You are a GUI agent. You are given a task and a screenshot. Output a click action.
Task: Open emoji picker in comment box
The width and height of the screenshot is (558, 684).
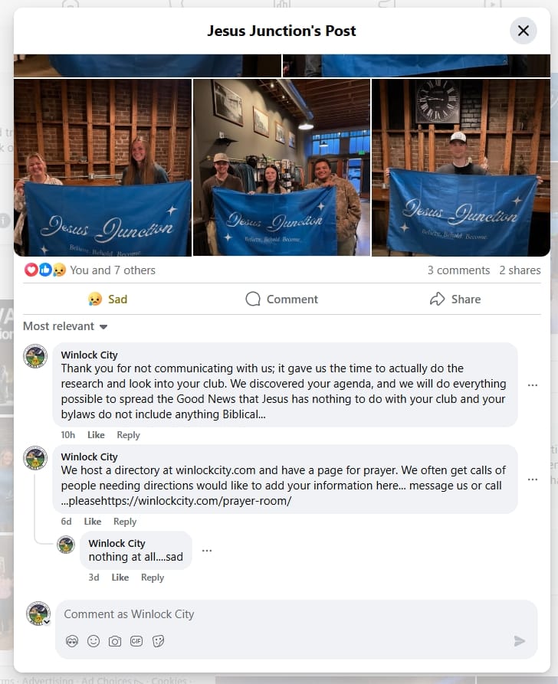[x=94, y=641]
